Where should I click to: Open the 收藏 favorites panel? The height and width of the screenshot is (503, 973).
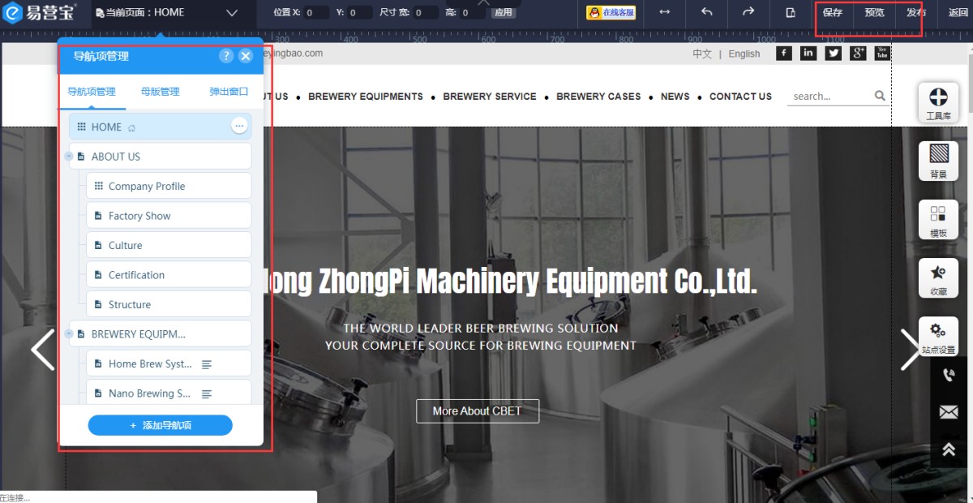(938, 277)
